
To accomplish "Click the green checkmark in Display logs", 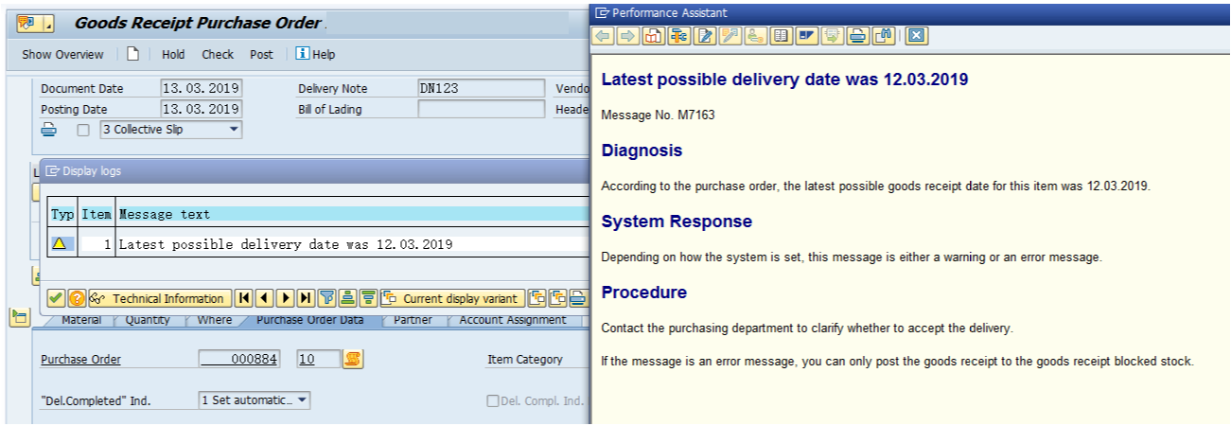I will pyautogui.click(x=56, y=298).
